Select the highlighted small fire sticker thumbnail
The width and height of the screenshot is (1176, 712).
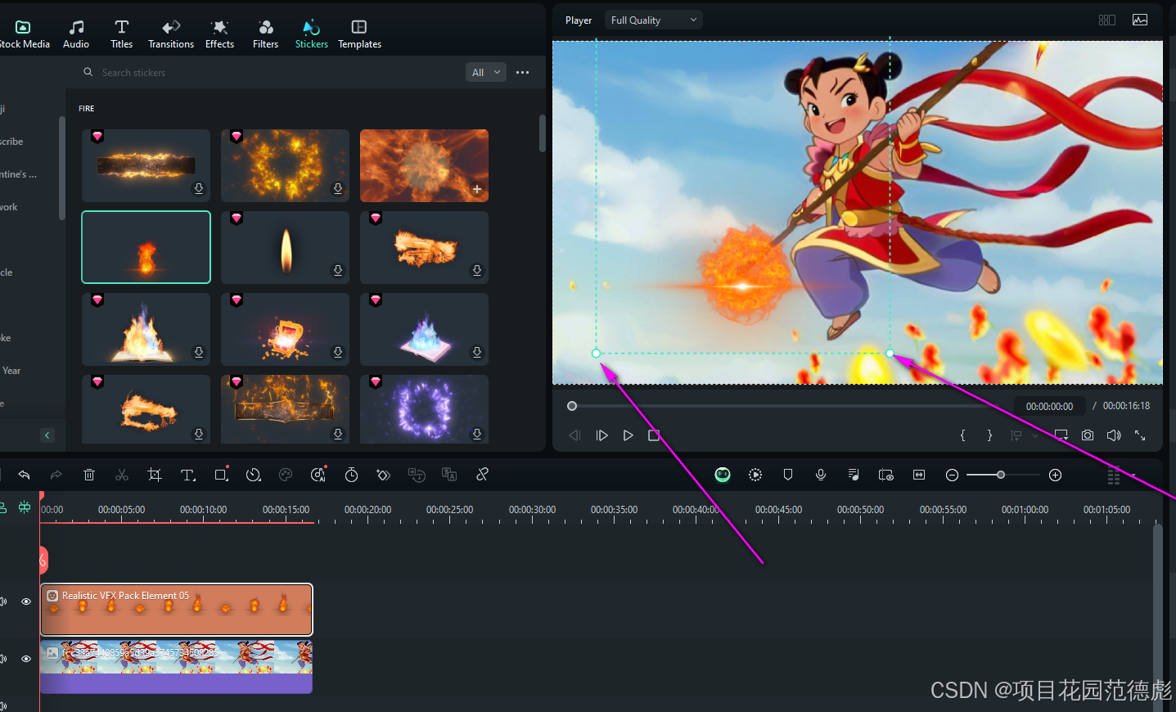[x=146, y=247]
